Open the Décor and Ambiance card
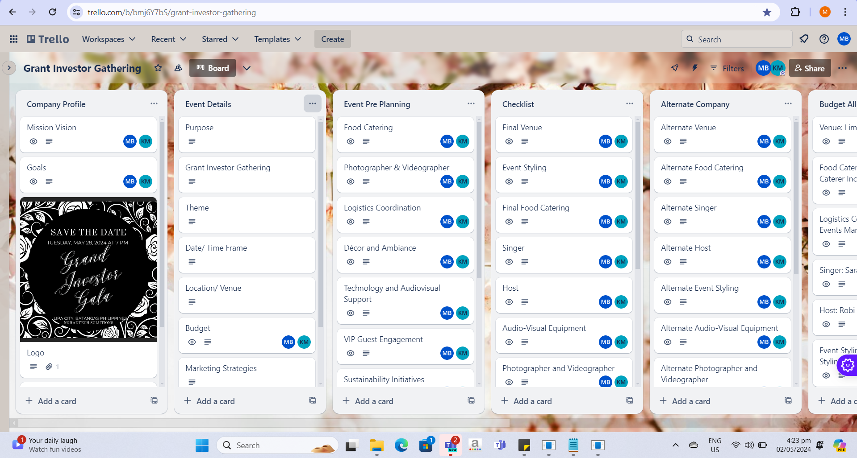This screenshot has width=857, height=458. point(406,255)
